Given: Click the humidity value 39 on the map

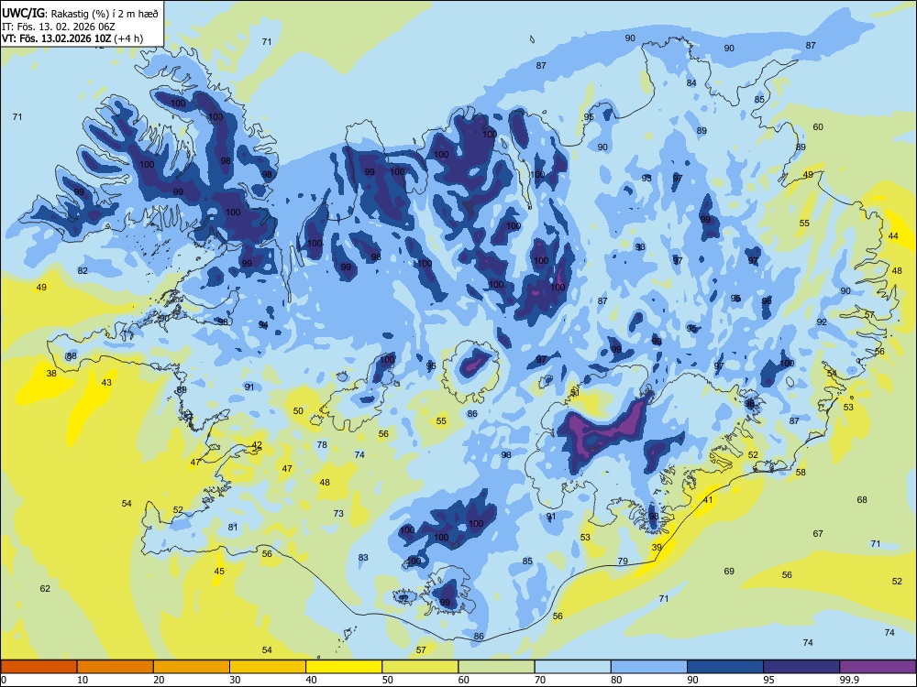Looking at the screenshot, I should 657,548.
